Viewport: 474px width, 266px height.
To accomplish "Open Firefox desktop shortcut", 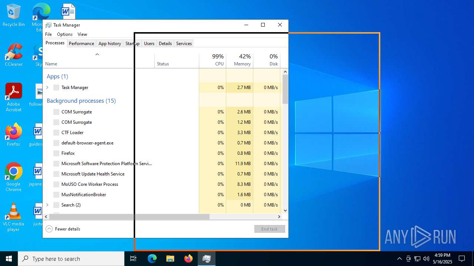I will coord(13,135).
